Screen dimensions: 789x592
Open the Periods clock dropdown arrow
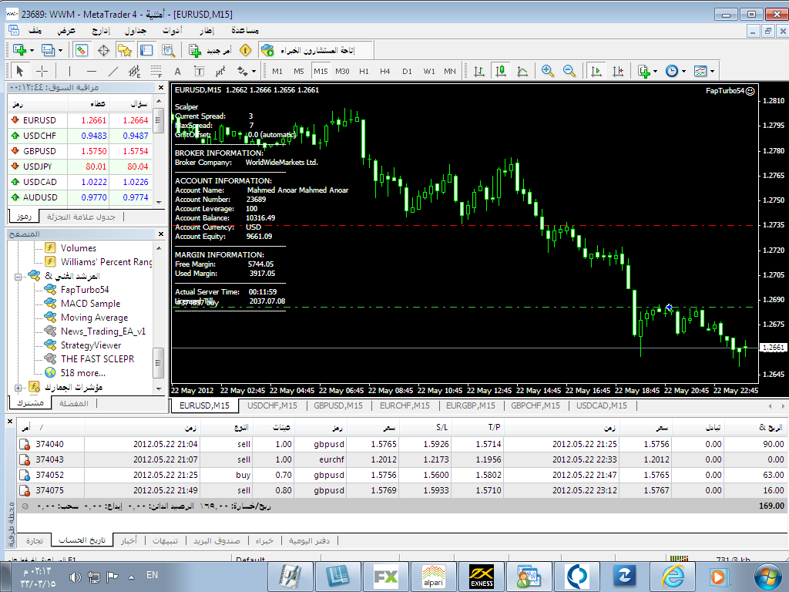(x=683, y=72)
